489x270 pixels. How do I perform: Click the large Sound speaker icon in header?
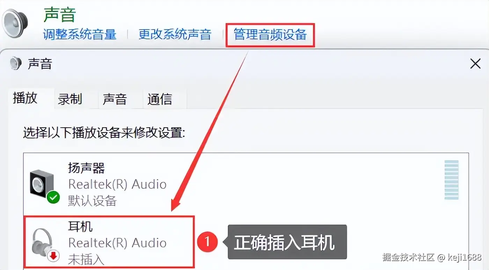tap(14, 23)
